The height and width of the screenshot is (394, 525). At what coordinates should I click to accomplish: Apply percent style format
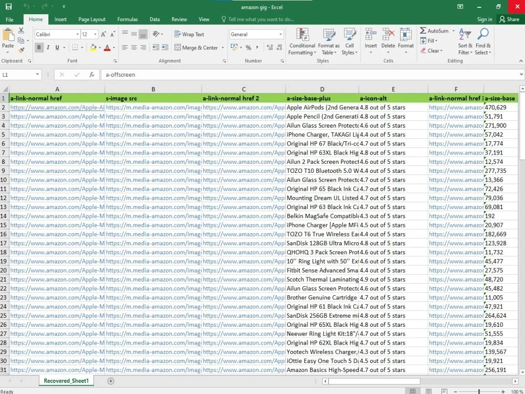pos(248,48)
